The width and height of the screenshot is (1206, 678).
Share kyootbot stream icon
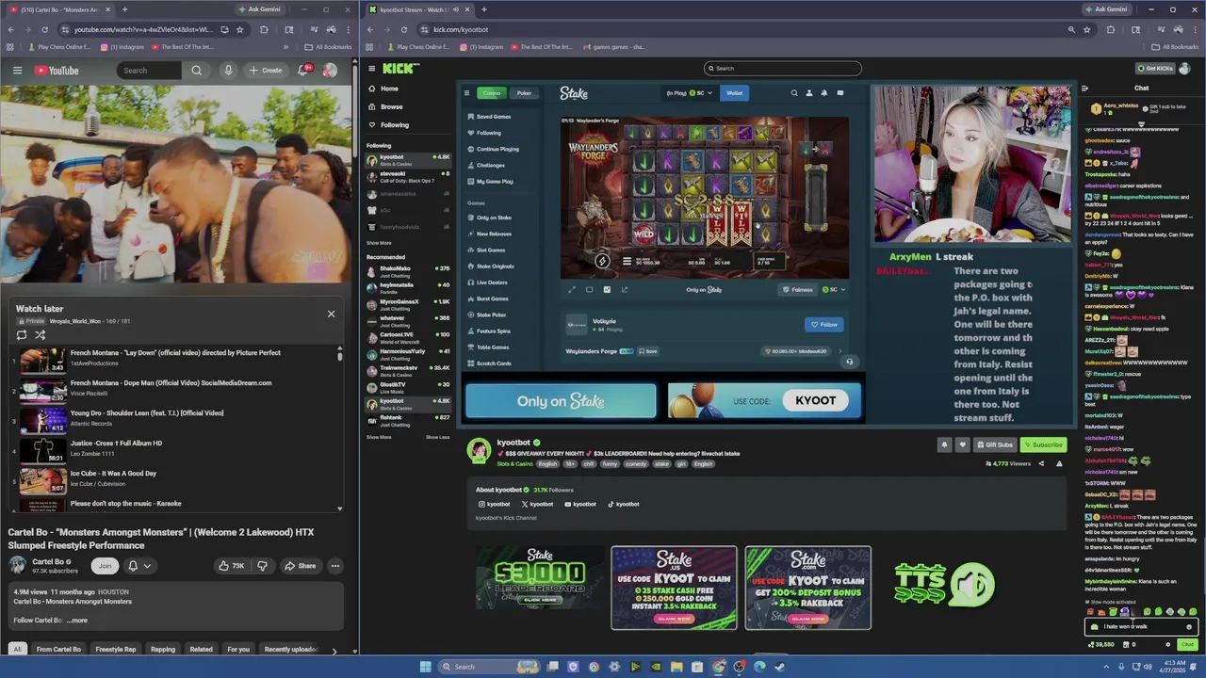tap(1041, 463)
